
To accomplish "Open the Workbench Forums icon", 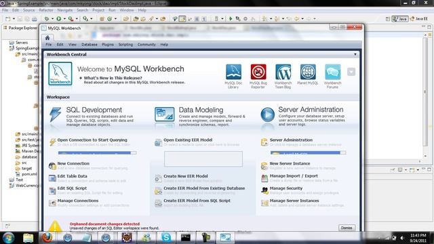I will click(333, 72).
